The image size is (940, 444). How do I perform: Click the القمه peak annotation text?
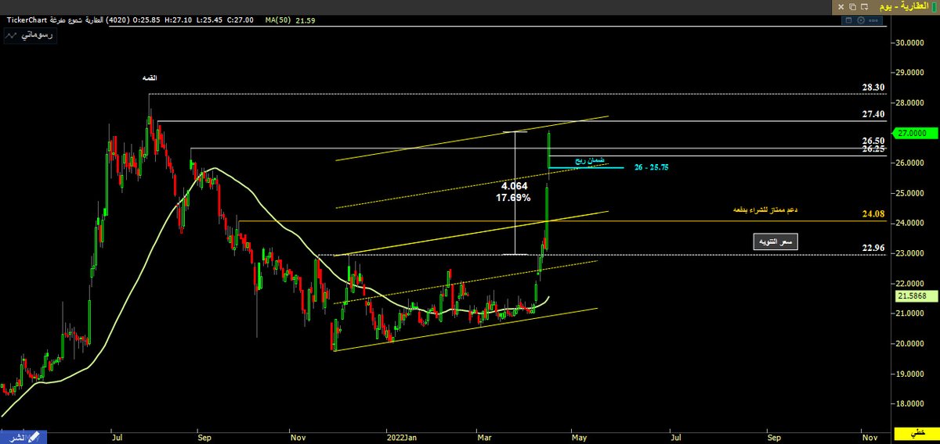[148, 78]
